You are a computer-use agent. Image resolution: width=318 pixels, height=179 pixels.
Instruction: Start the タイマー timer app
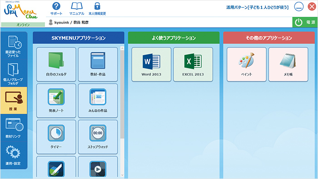click(56, 137)
